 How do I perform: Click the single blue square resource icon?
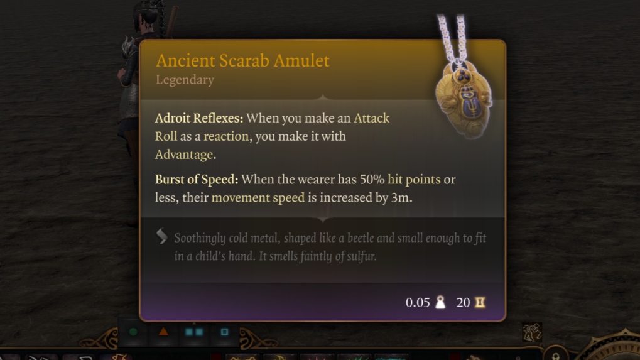click(224, 332)
